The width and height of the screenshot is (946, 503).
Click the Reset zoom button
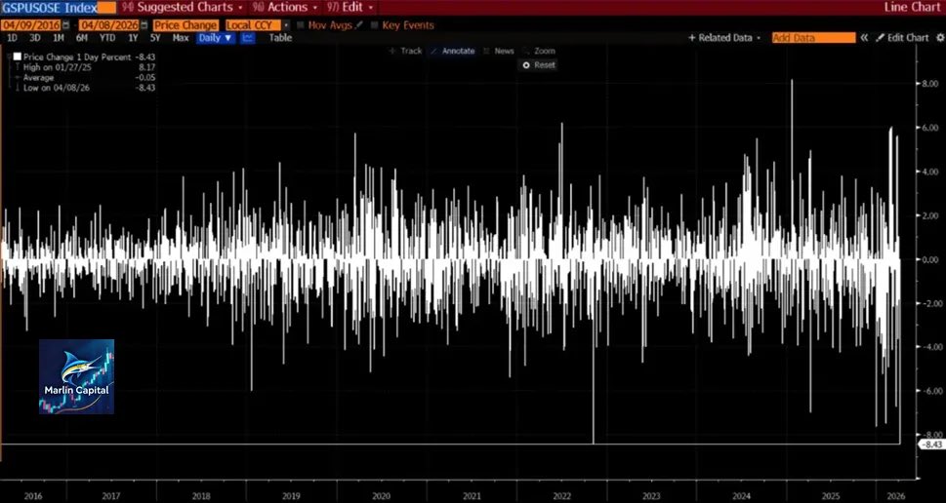coord(539,64)
